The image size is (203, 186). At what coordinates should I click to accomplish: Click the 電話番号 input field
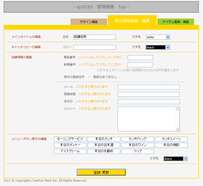coord(140,58)
